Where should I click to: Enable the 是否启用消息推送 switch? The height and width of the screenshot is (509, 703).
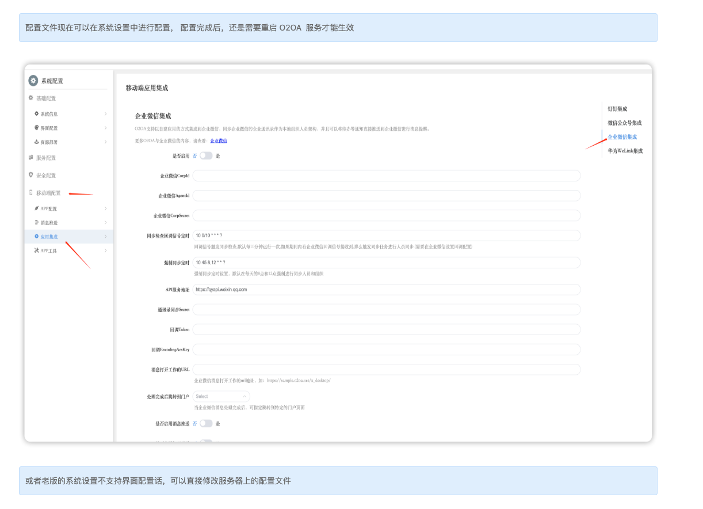[206, 424]
